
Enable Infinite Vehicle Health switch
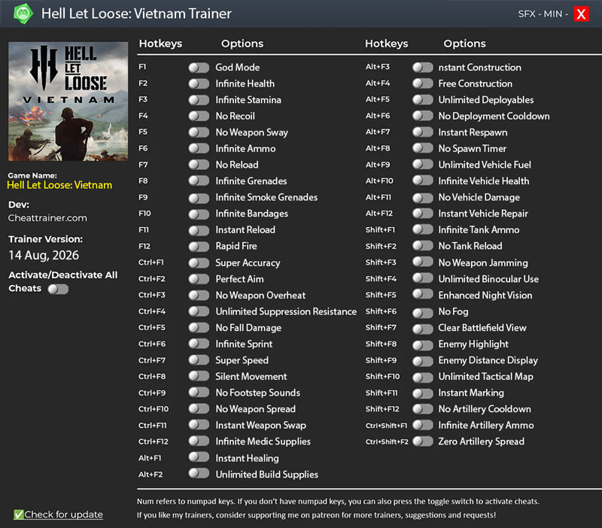point(423,181)
